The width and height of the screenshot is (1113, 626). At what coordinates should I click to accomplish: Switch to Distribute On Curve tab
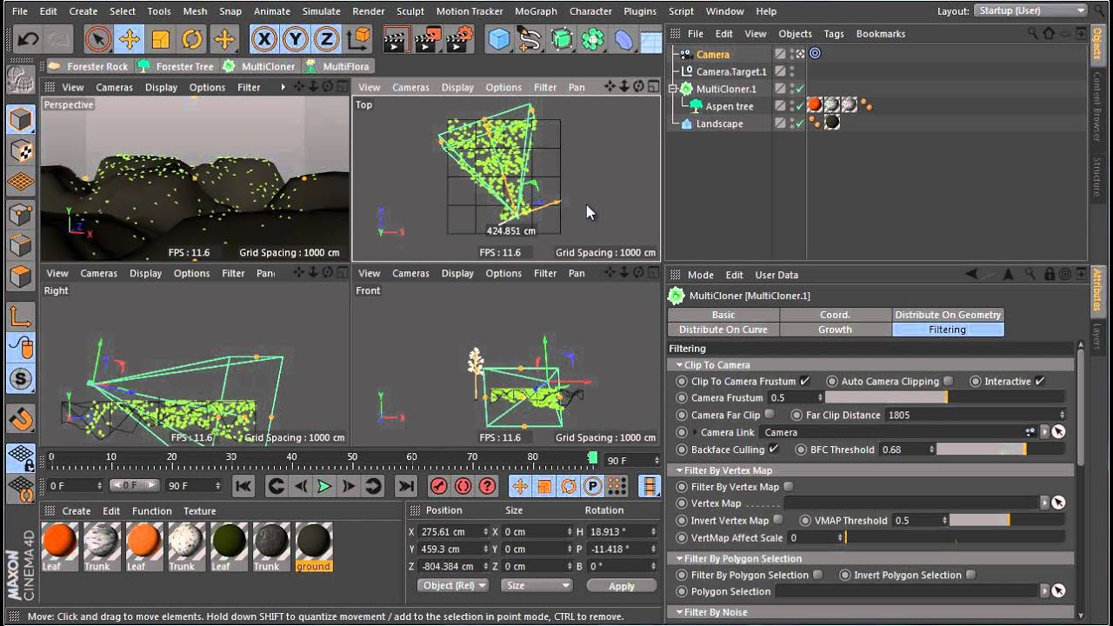pos(723,330)
